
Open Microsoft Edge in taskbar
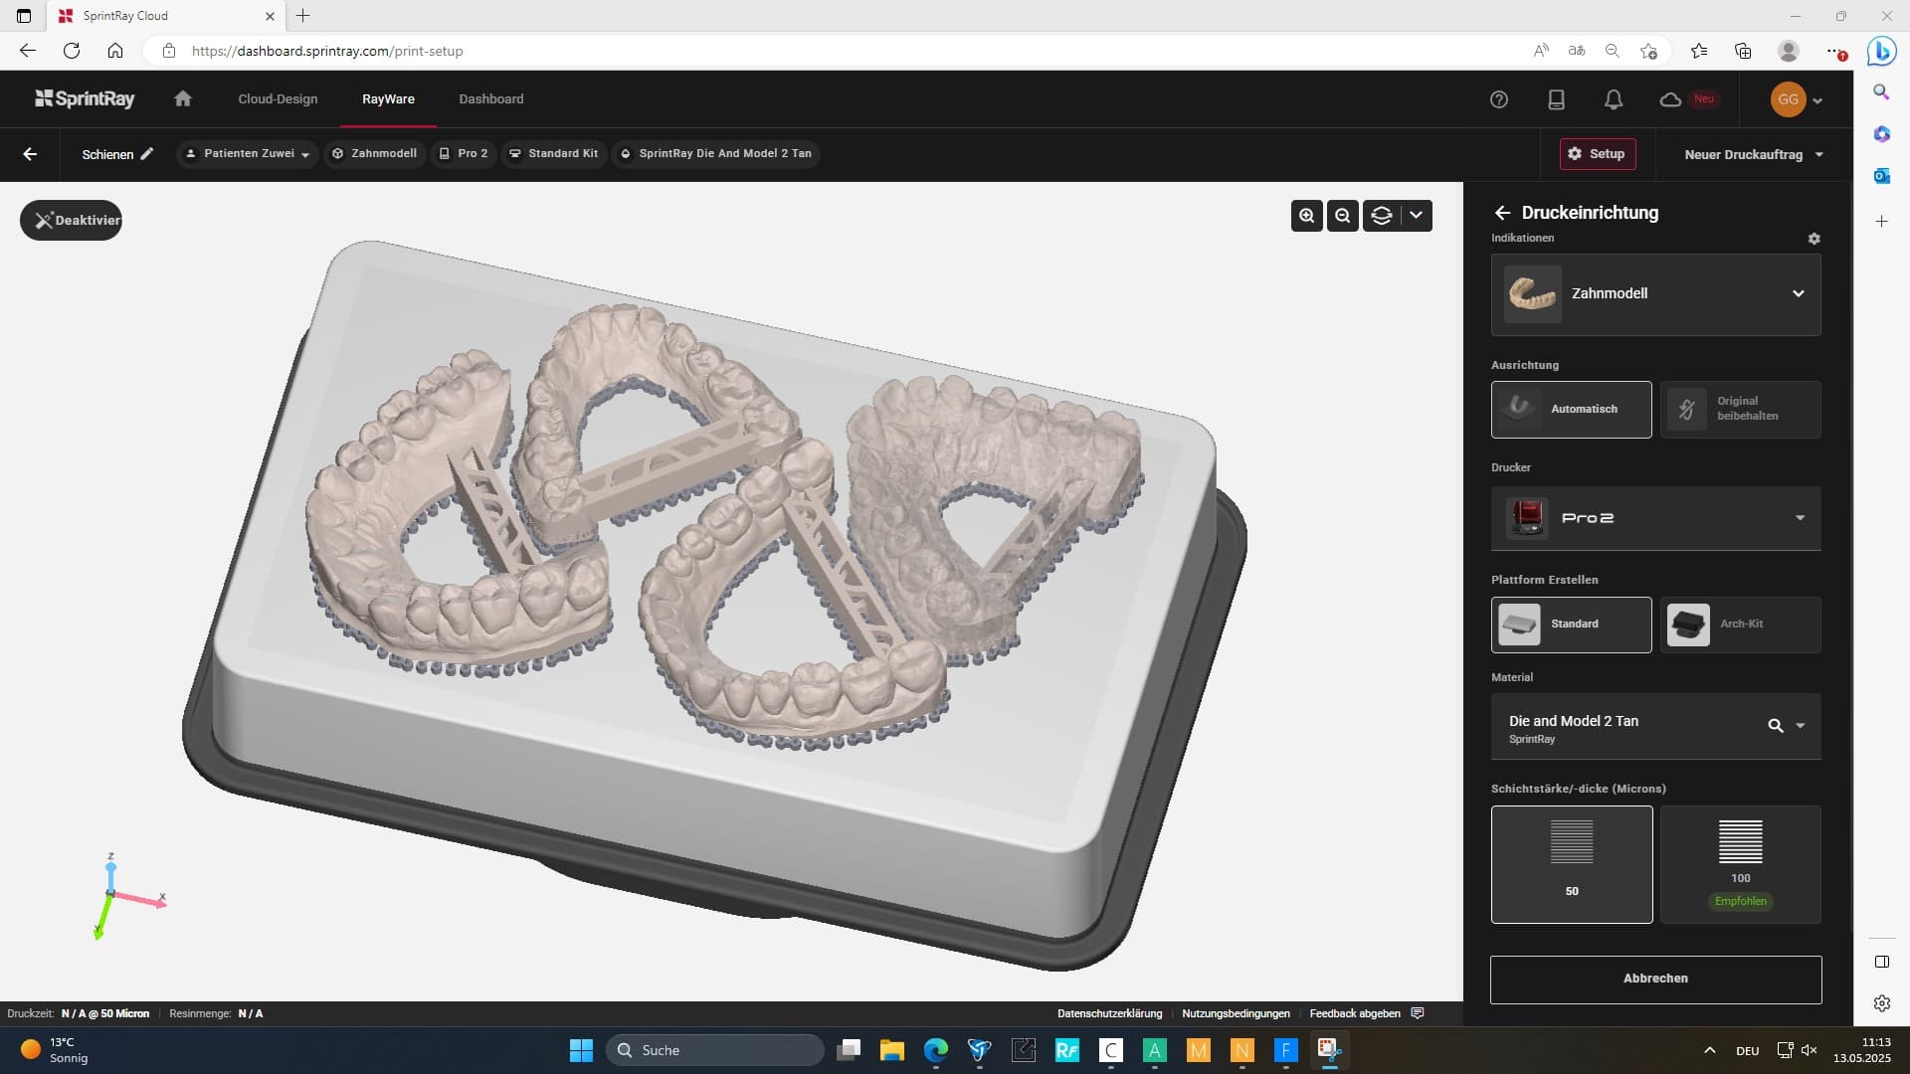click(x=935, y=1050)
